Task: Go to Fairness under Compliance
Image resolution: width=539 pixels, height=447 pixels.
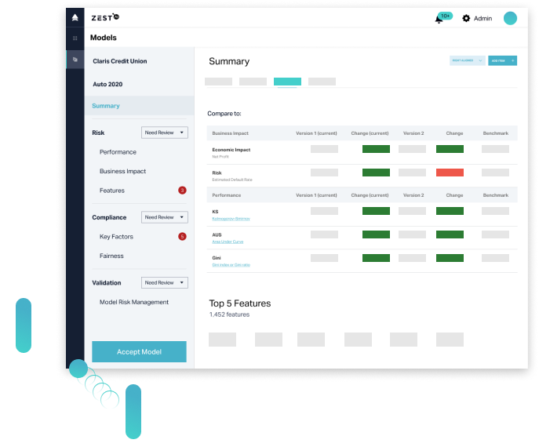Action: tap(111, 256)
